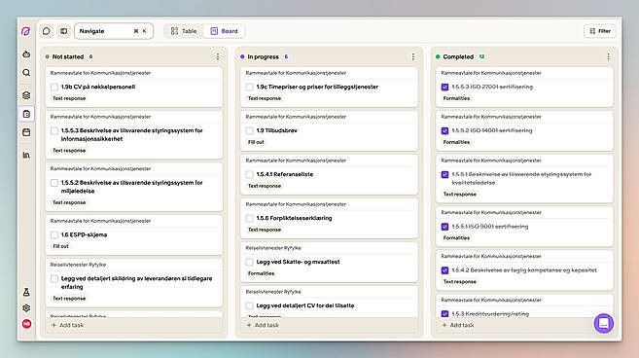Click the Completed column heading
Image resolution: width=639 pixels, height=358 pixels.
coord(458,56)
